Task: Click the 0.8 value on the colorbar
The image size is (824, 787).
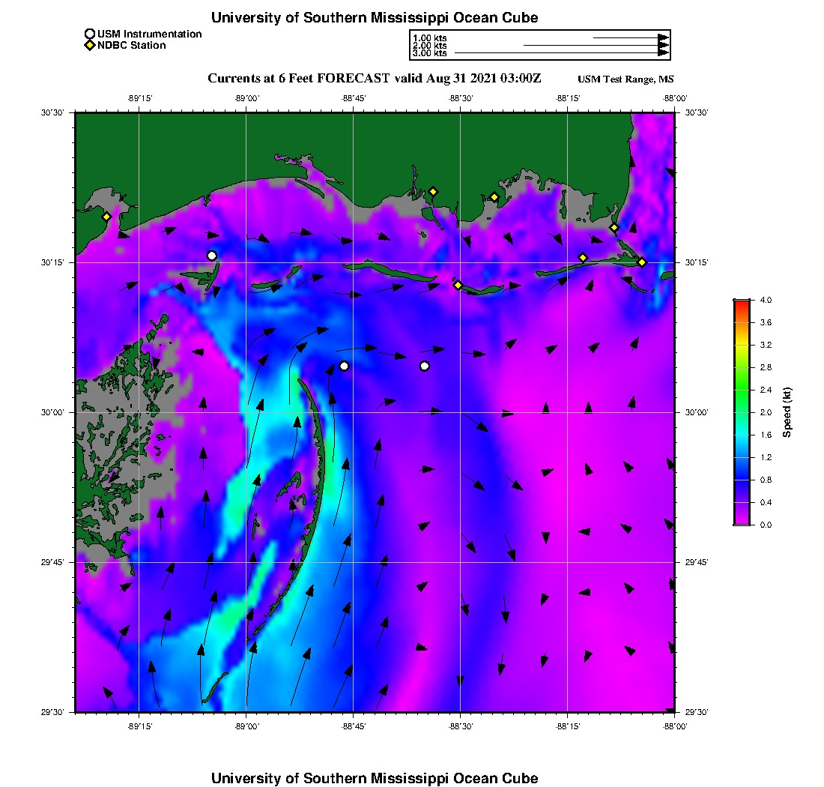Action: pyautogui.click(x=766, y=480)
